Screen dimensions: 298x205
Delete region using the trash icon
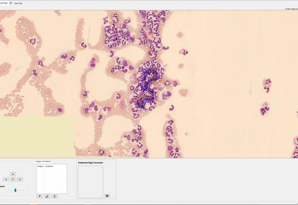55,196
